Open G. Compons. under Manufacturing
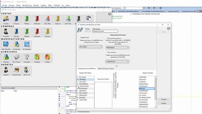The width and height of the screenshot is (202, 114). (x=27, y=45)
